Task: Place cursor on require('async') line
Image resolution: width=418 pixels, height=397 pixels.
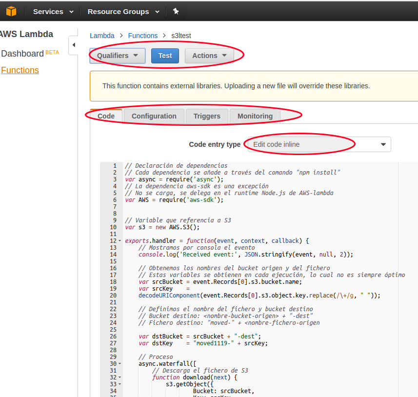Action: [x=174, y=179]
